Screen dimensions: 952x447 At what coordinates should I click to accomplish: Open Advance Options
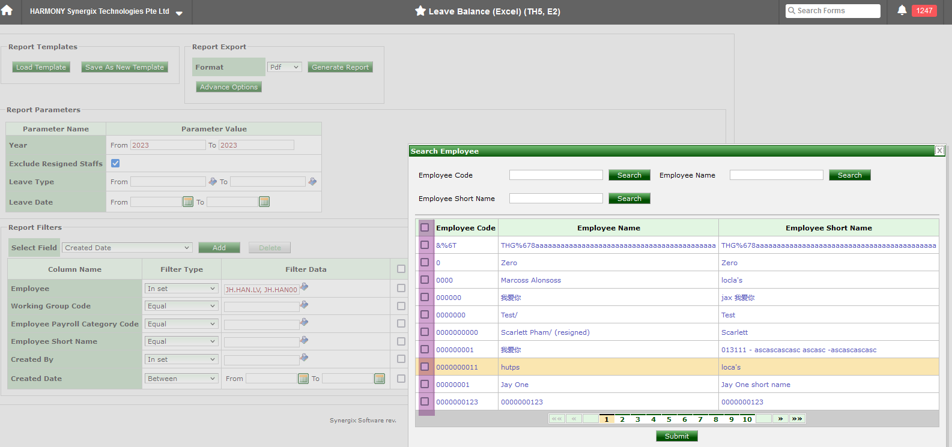[229, 87]
